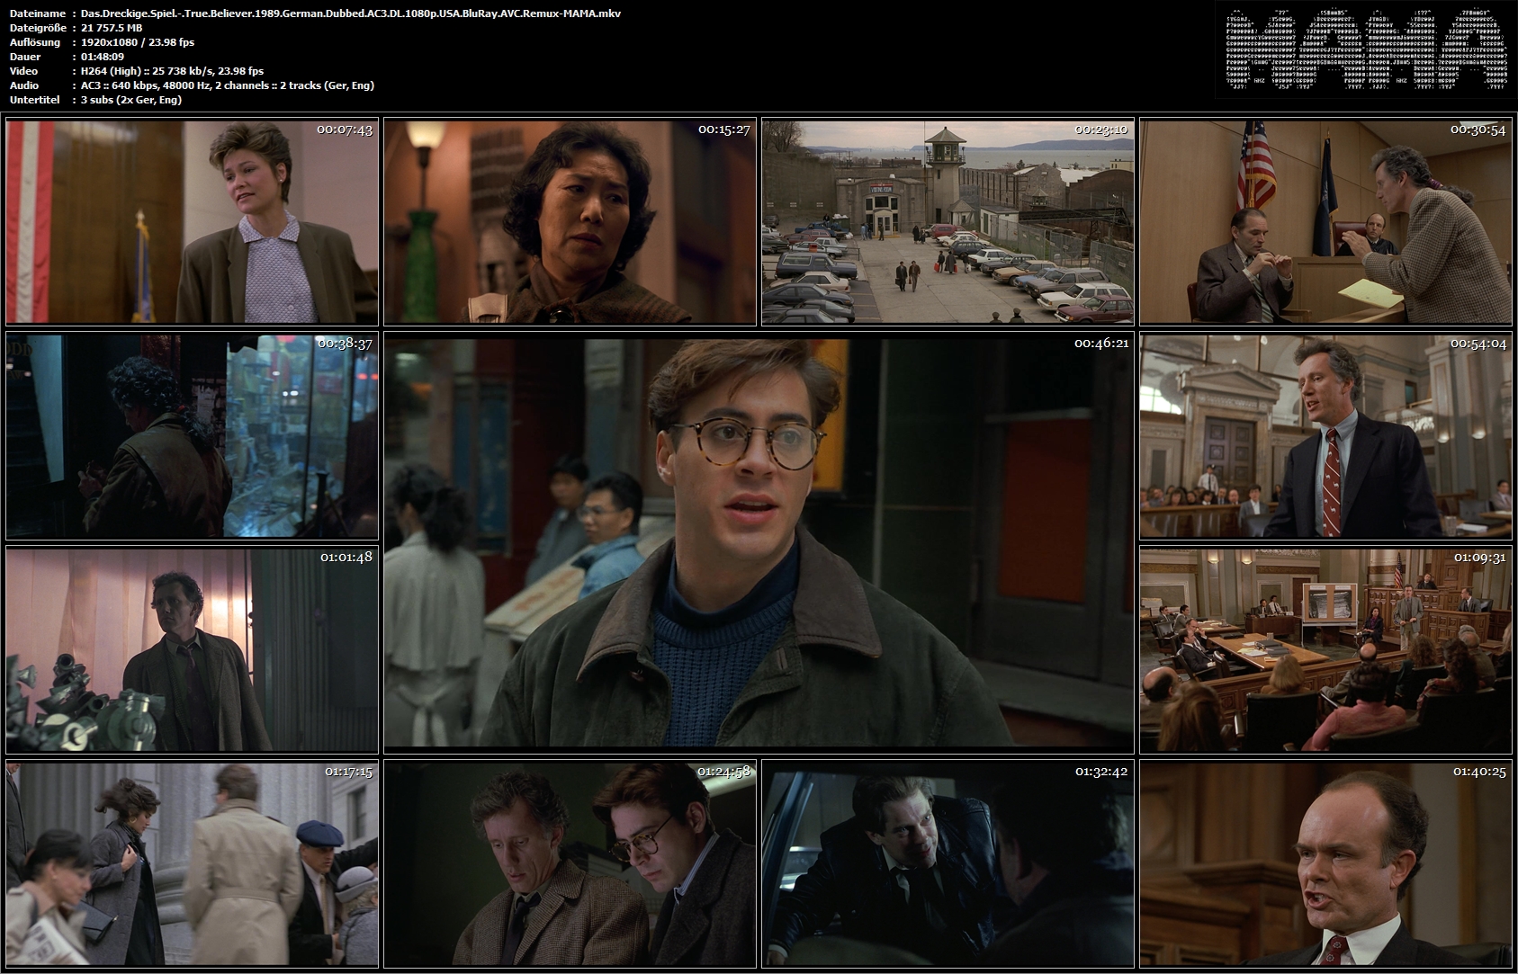The image size is (1518, 974).
Task: Click the AC3 640 kbps audio details
Action: 227,85
